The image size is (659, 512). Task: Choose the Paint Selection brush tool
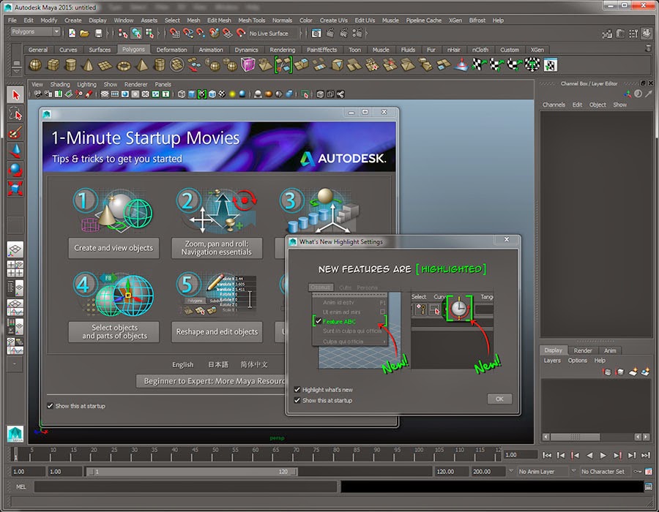[15, 132]
